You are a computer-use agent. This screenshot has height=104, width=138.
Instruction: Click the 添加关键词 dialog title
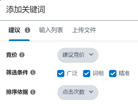click(26, 9)
